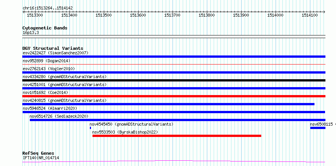This screenshot has height=166, width=336.
Task: Click the thin red nsv952899 variant line
Action: (x=174, y=64)
